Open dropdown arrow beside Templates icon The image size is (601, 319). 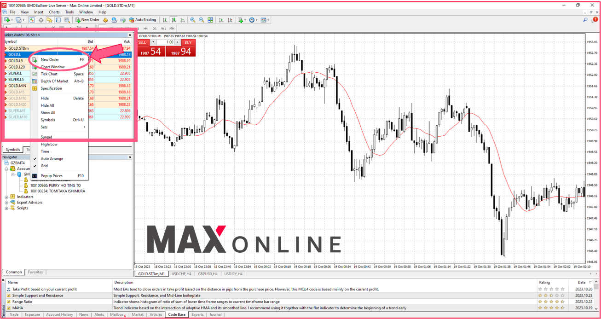(x=268, y=20)
